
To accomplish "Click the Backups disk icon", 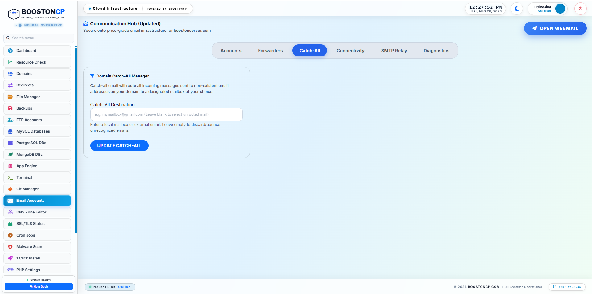I will point(10,108).
